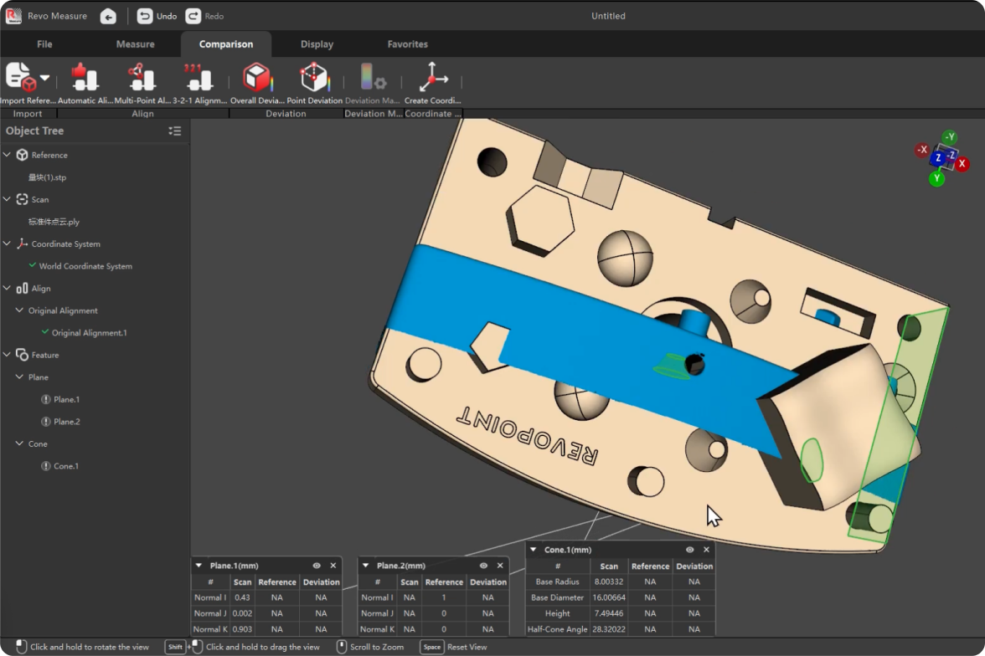Redo the last action
Viewport: 985px width, 656px height.
coord(204,17)
